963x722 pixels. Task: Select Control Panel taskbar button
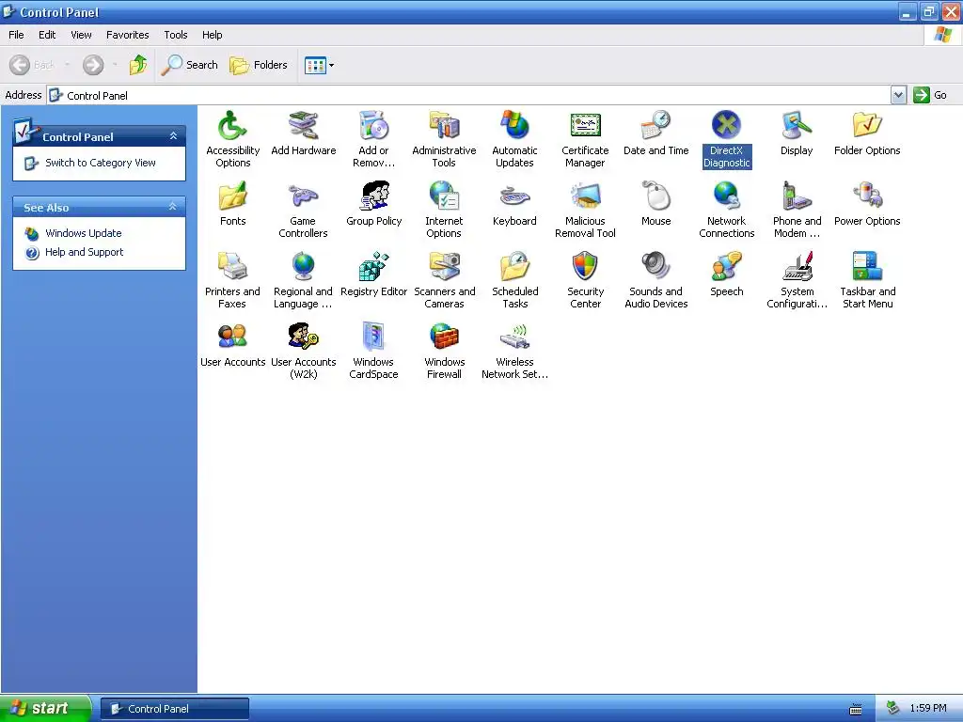pyautogui.click(x=175, y=709)
